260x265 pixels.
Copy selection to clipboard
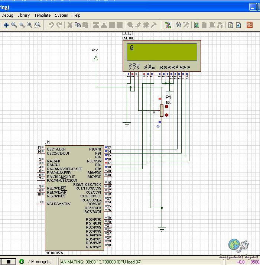tap(78, 25)
